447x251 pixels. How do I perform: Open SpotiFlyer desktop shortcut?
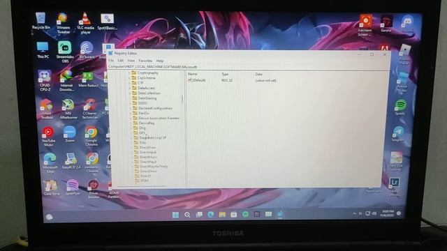73,188
